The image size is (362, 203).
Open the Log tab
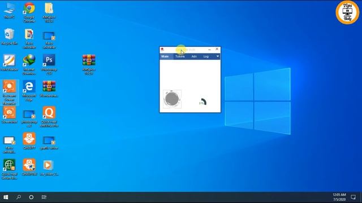click(206, 56)
